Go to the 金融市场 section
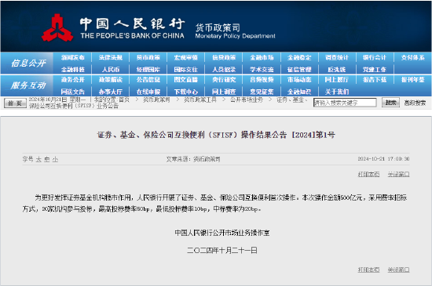Image resolution: width=432 pixels, height=286 pixels. (x=262, y=57)
